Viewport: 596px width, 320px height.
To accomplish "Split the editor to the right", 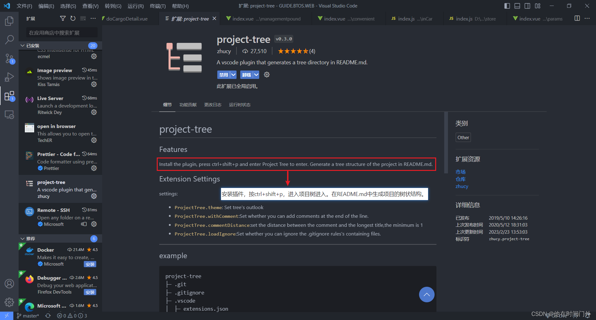I will tap(577, 18).
